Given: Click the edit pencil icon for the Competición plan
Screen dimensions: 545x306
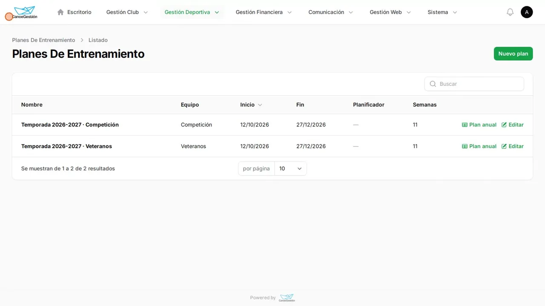Looking at the screenshot, I should 504,125.
